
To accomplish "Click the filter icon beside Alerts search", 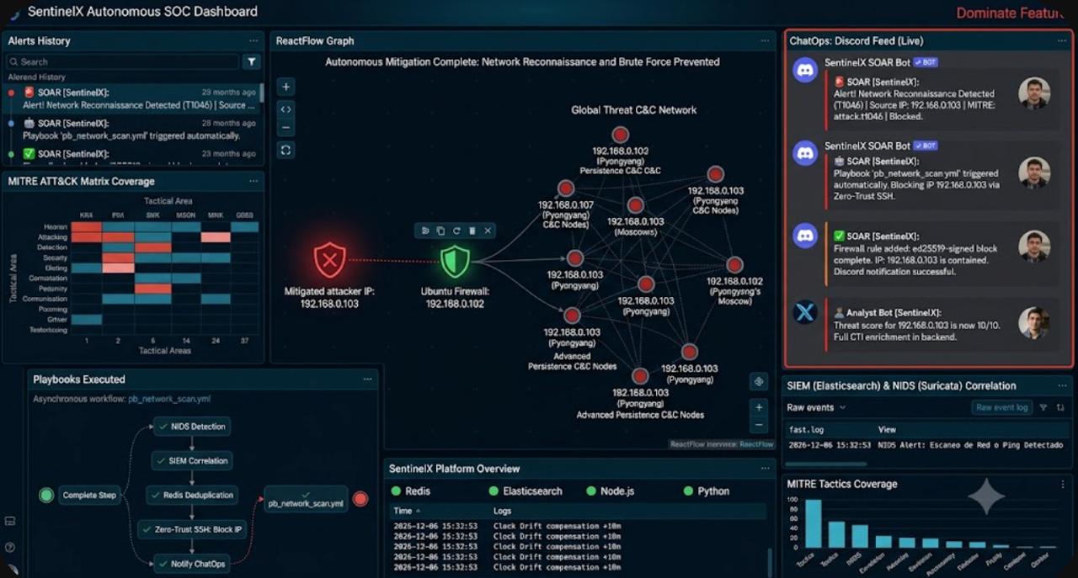I will click(251, 61).
